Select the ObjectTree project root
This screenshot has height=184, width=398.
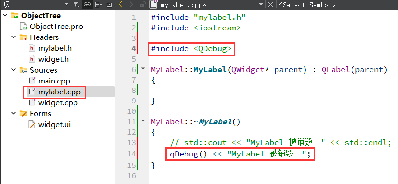coord(41,16)
